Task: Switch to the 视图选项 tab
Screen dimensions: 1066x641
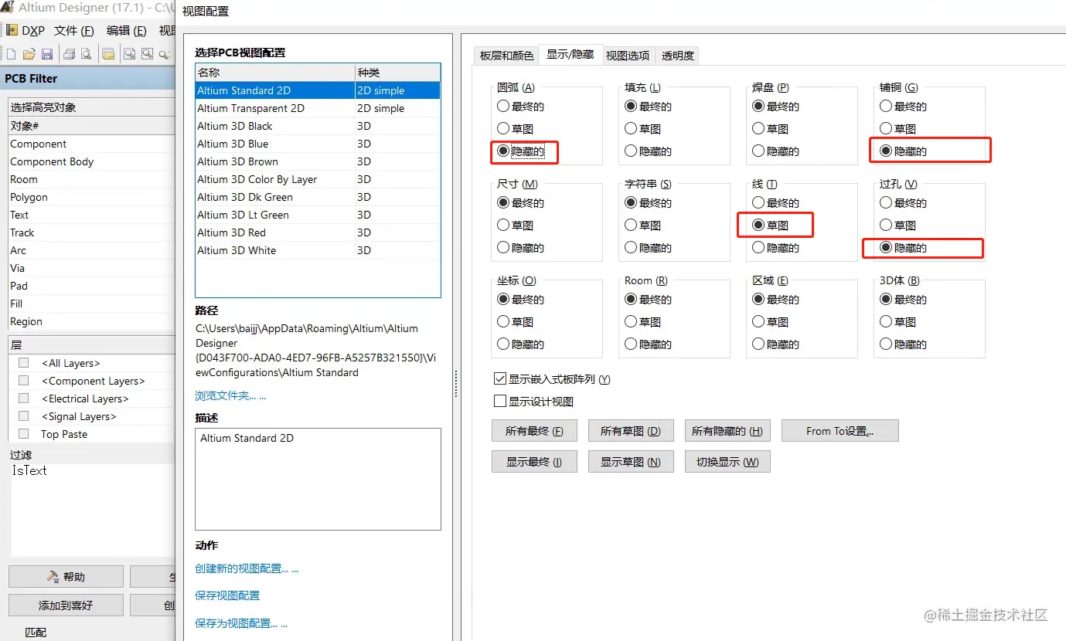Action: click(x=628, y=56)
